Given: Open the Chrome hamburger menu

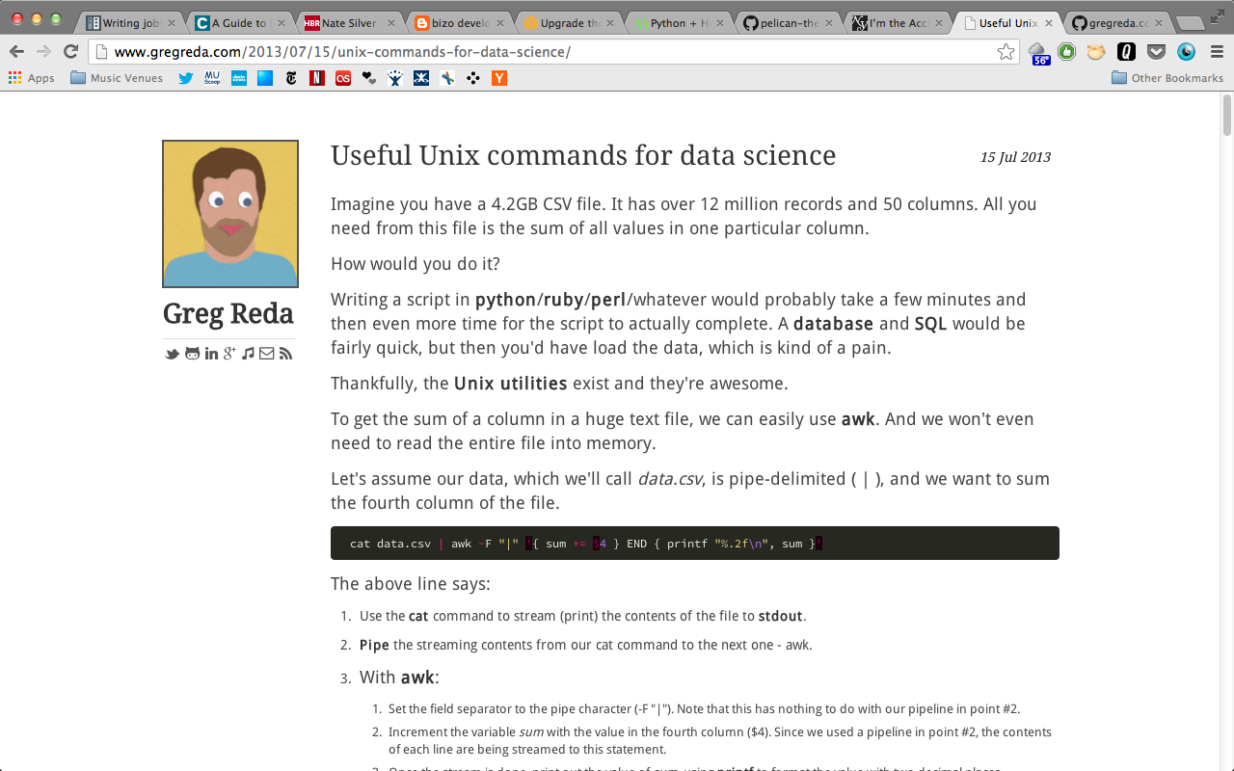Looking at the screenshot, I should tap(1217, 52).
